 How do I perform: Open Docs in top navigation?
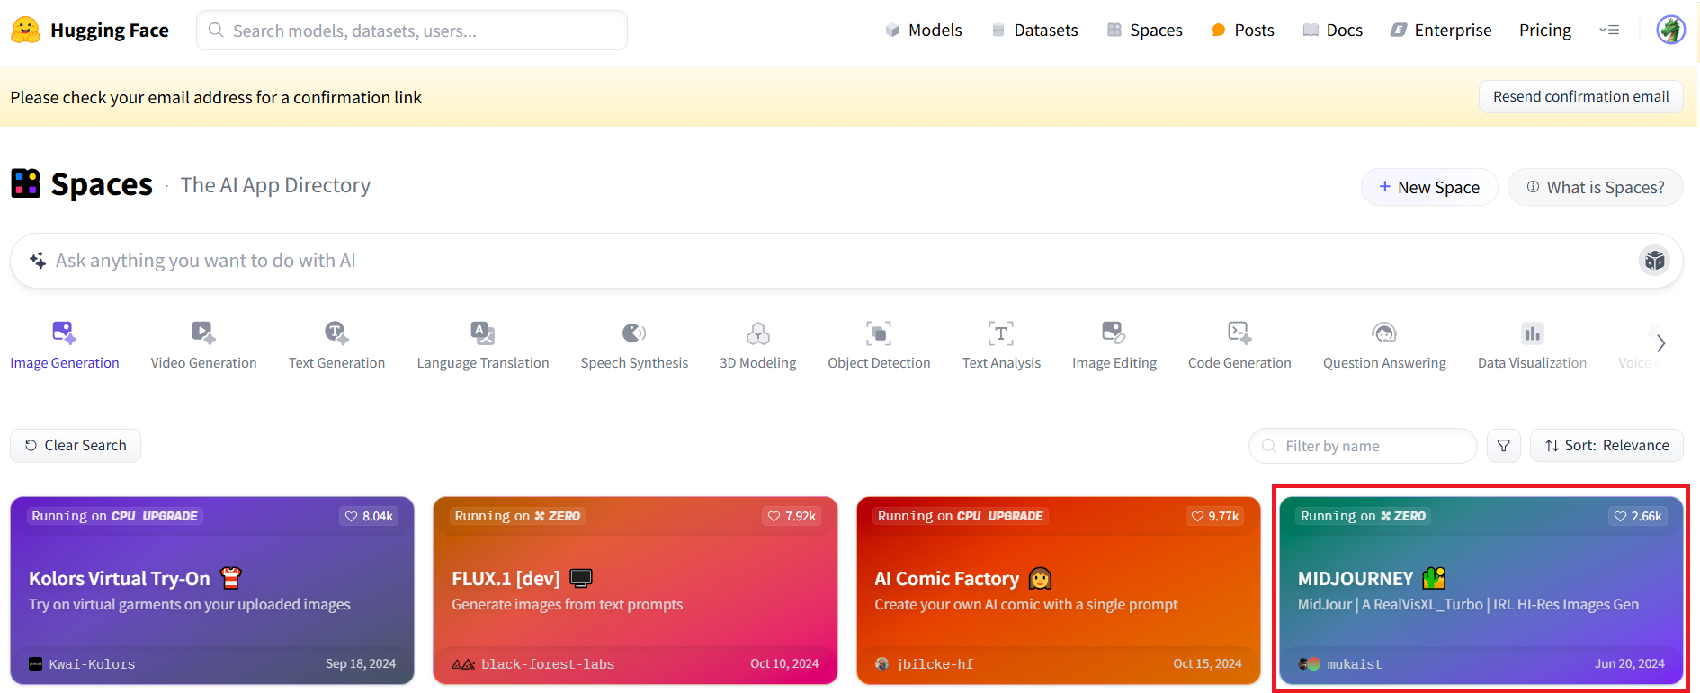[1333, 31]
